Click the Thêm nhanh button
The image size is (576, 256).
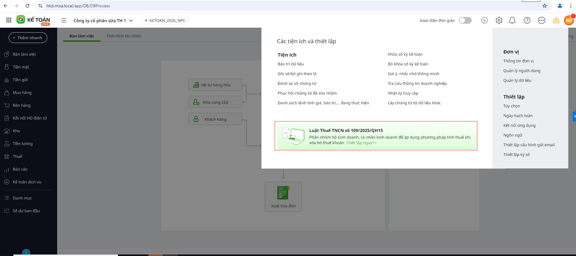(x=28, y=38)
